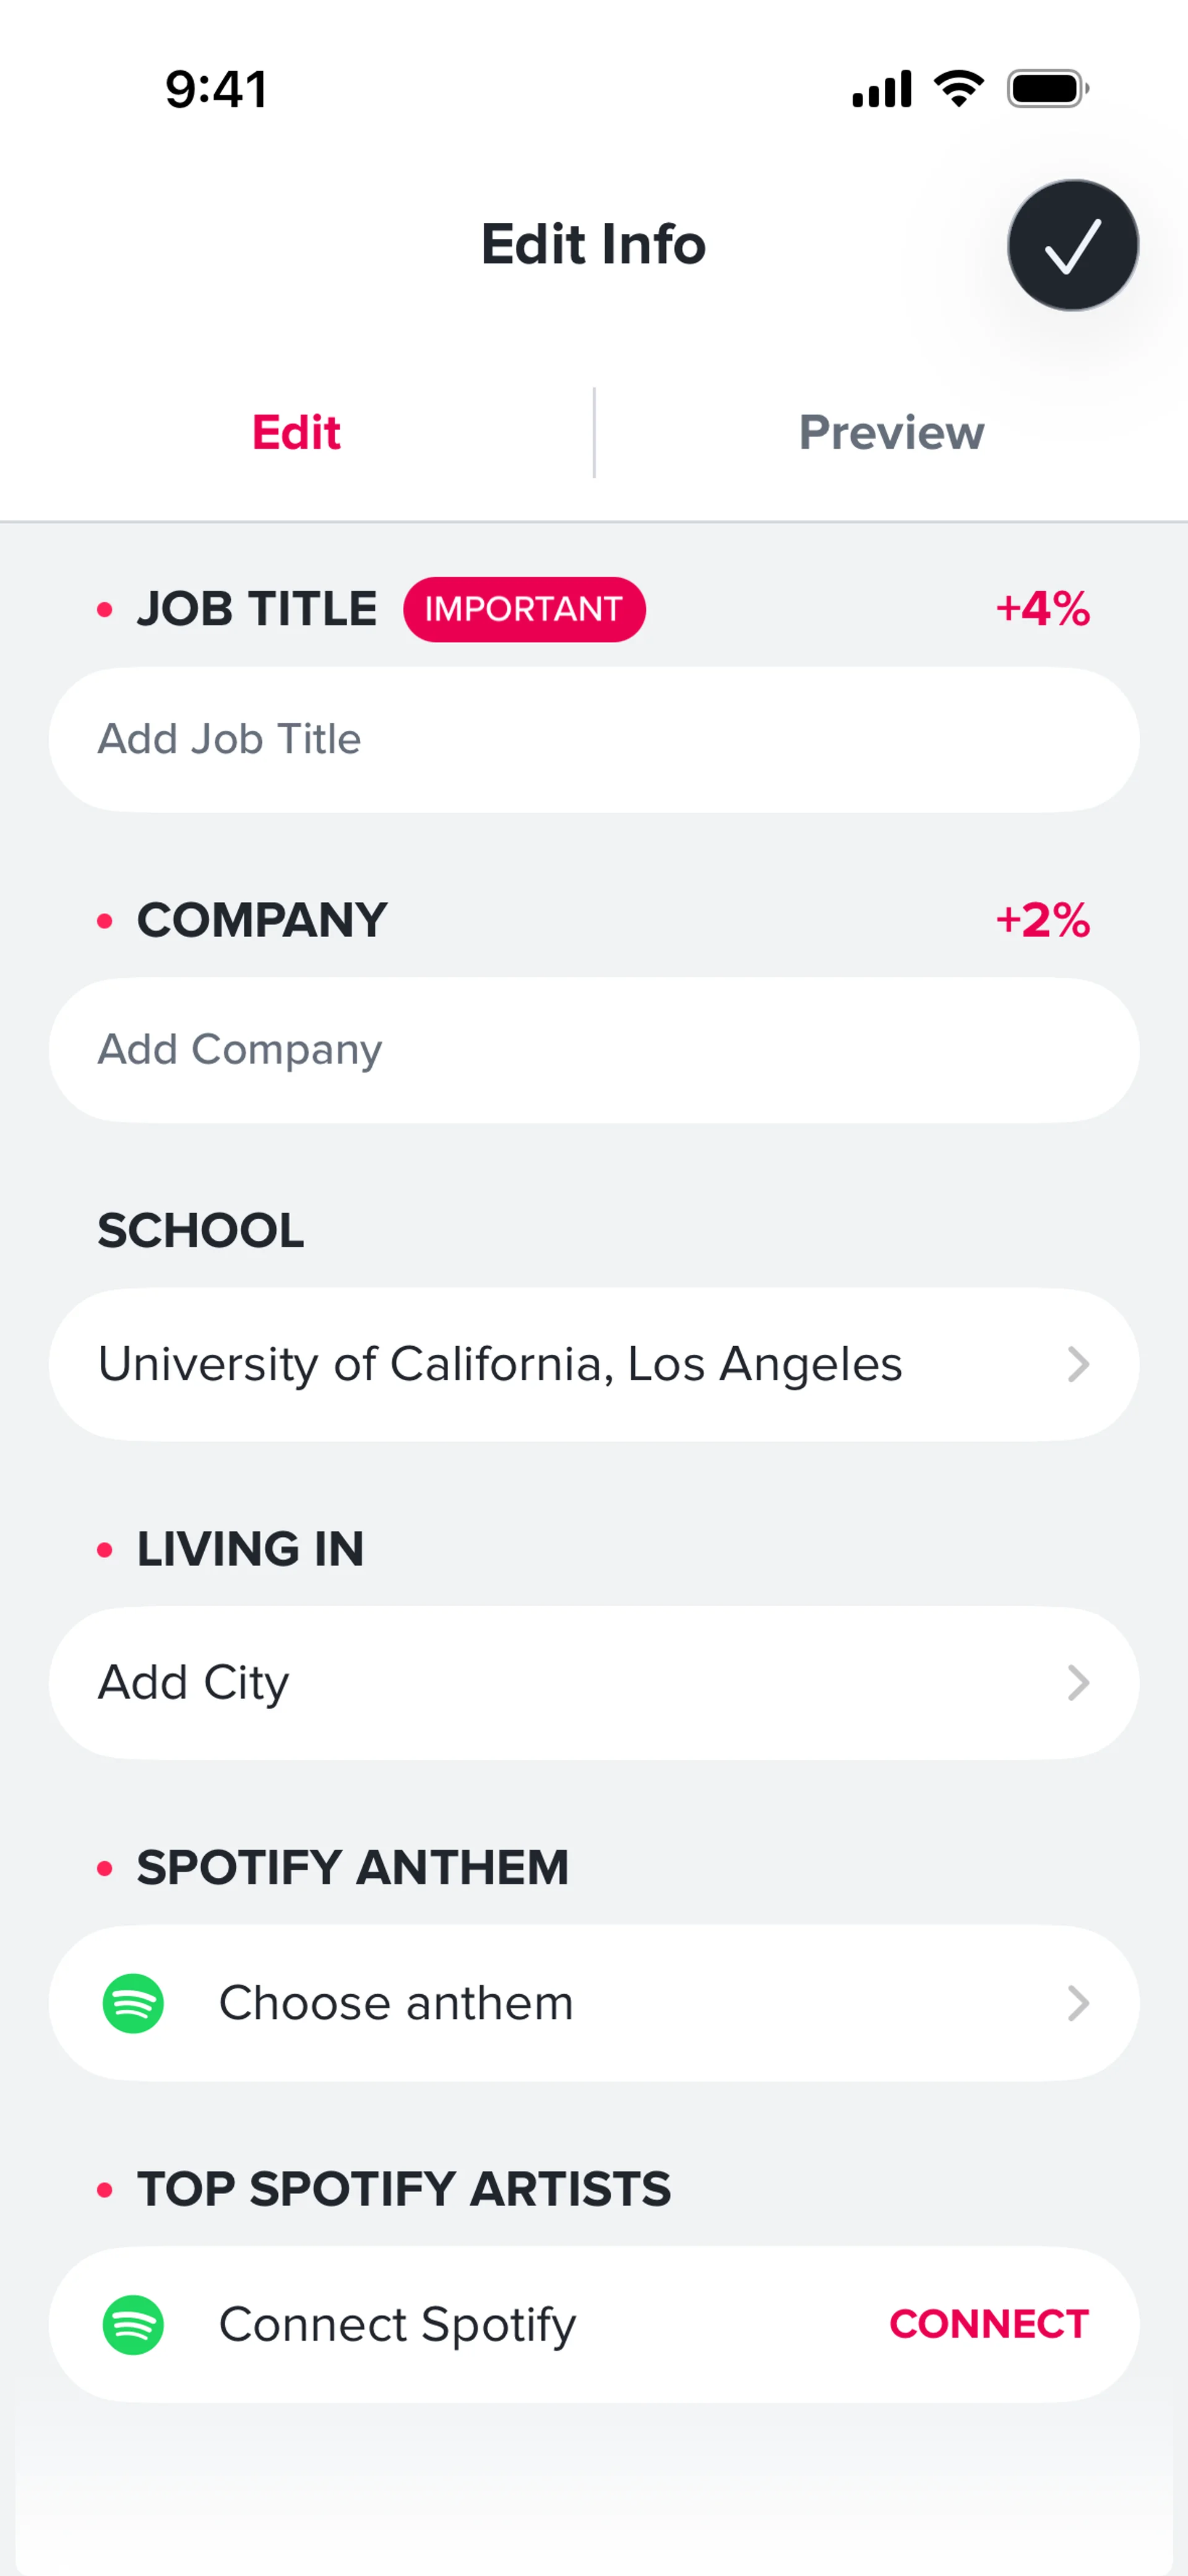Tap the Choose anthem text
This screenshot has height=2576, width=1188.
[396, 2003]
